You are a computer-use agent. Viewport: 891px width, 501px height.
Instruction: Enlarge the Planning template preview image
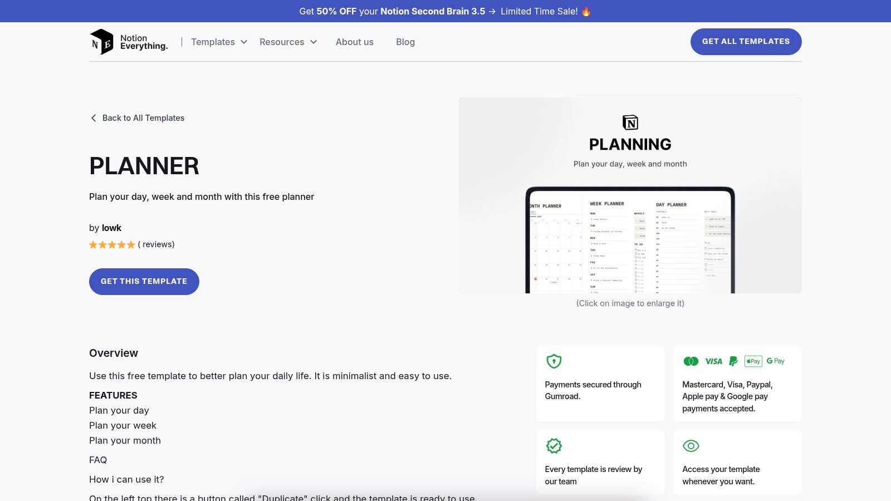pyautogui.click(x=630, y=195)
